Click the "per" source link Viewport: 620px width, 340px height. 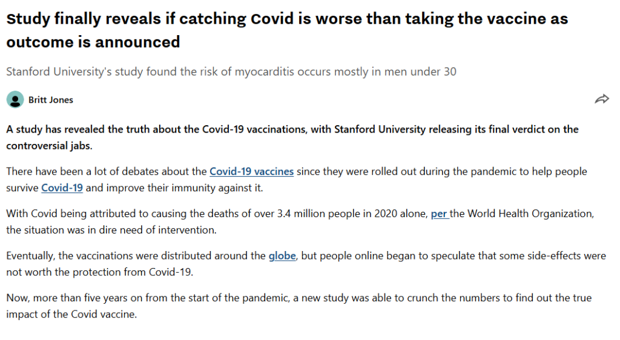(439, 214)
